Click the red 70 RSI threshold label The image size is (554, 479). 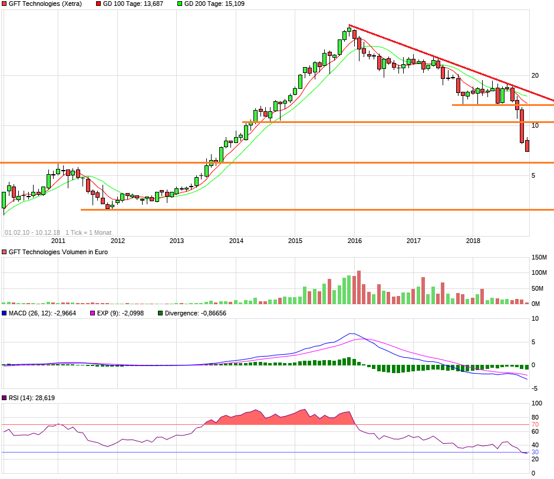pyautogui.click(x=535, y=424)
